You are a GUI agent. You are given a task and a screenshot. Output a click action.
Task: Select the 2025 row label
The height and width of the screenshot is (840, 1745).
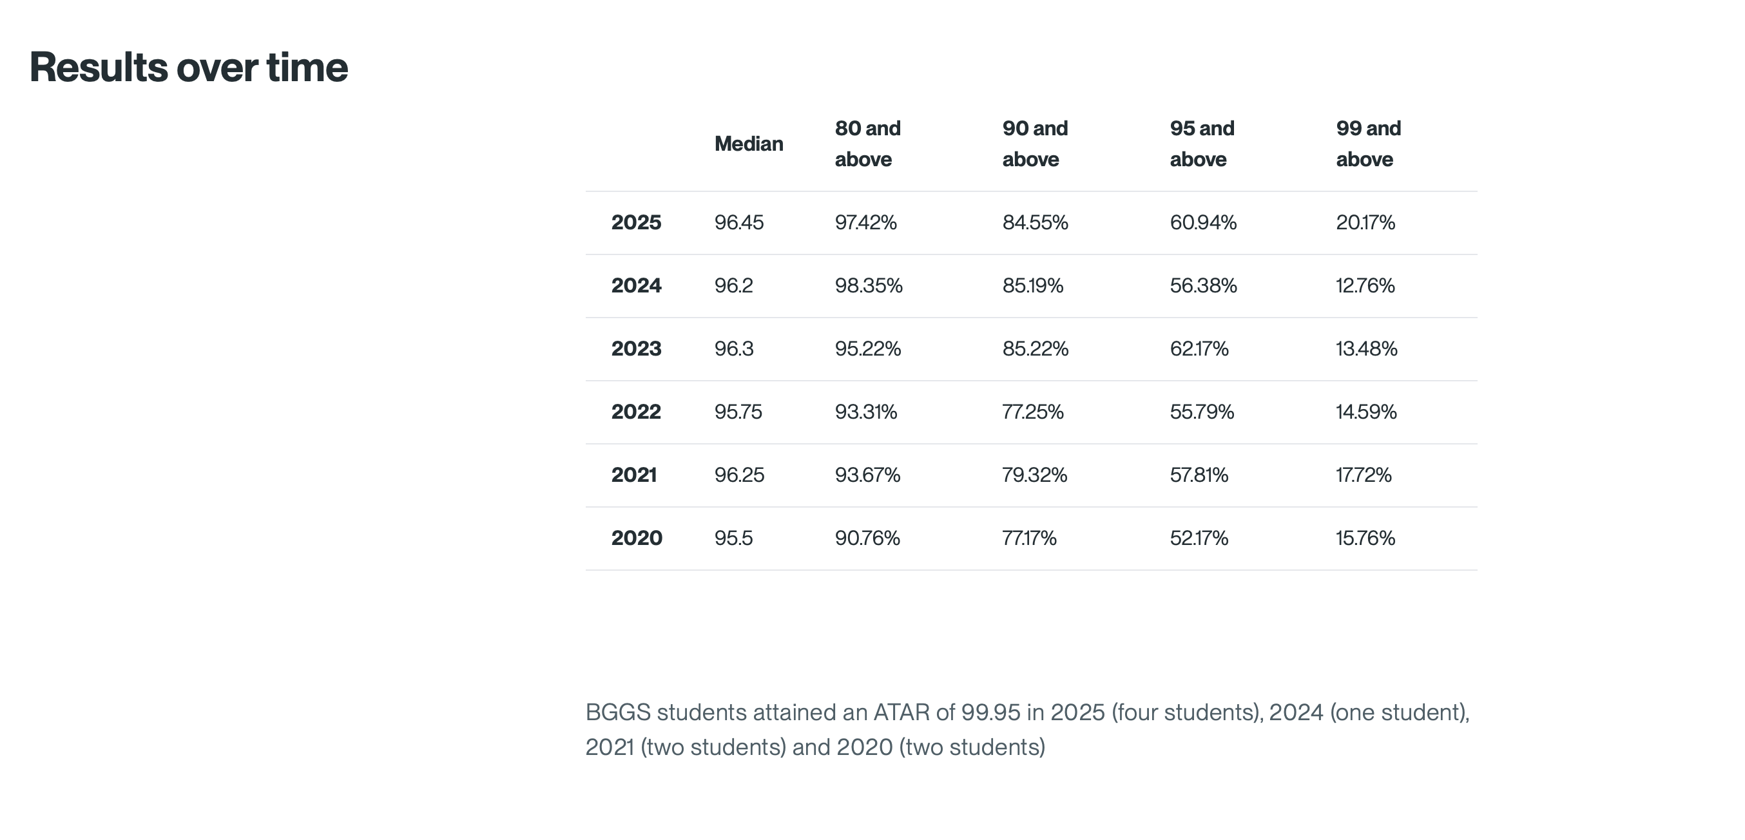click(x=636, y=222)
